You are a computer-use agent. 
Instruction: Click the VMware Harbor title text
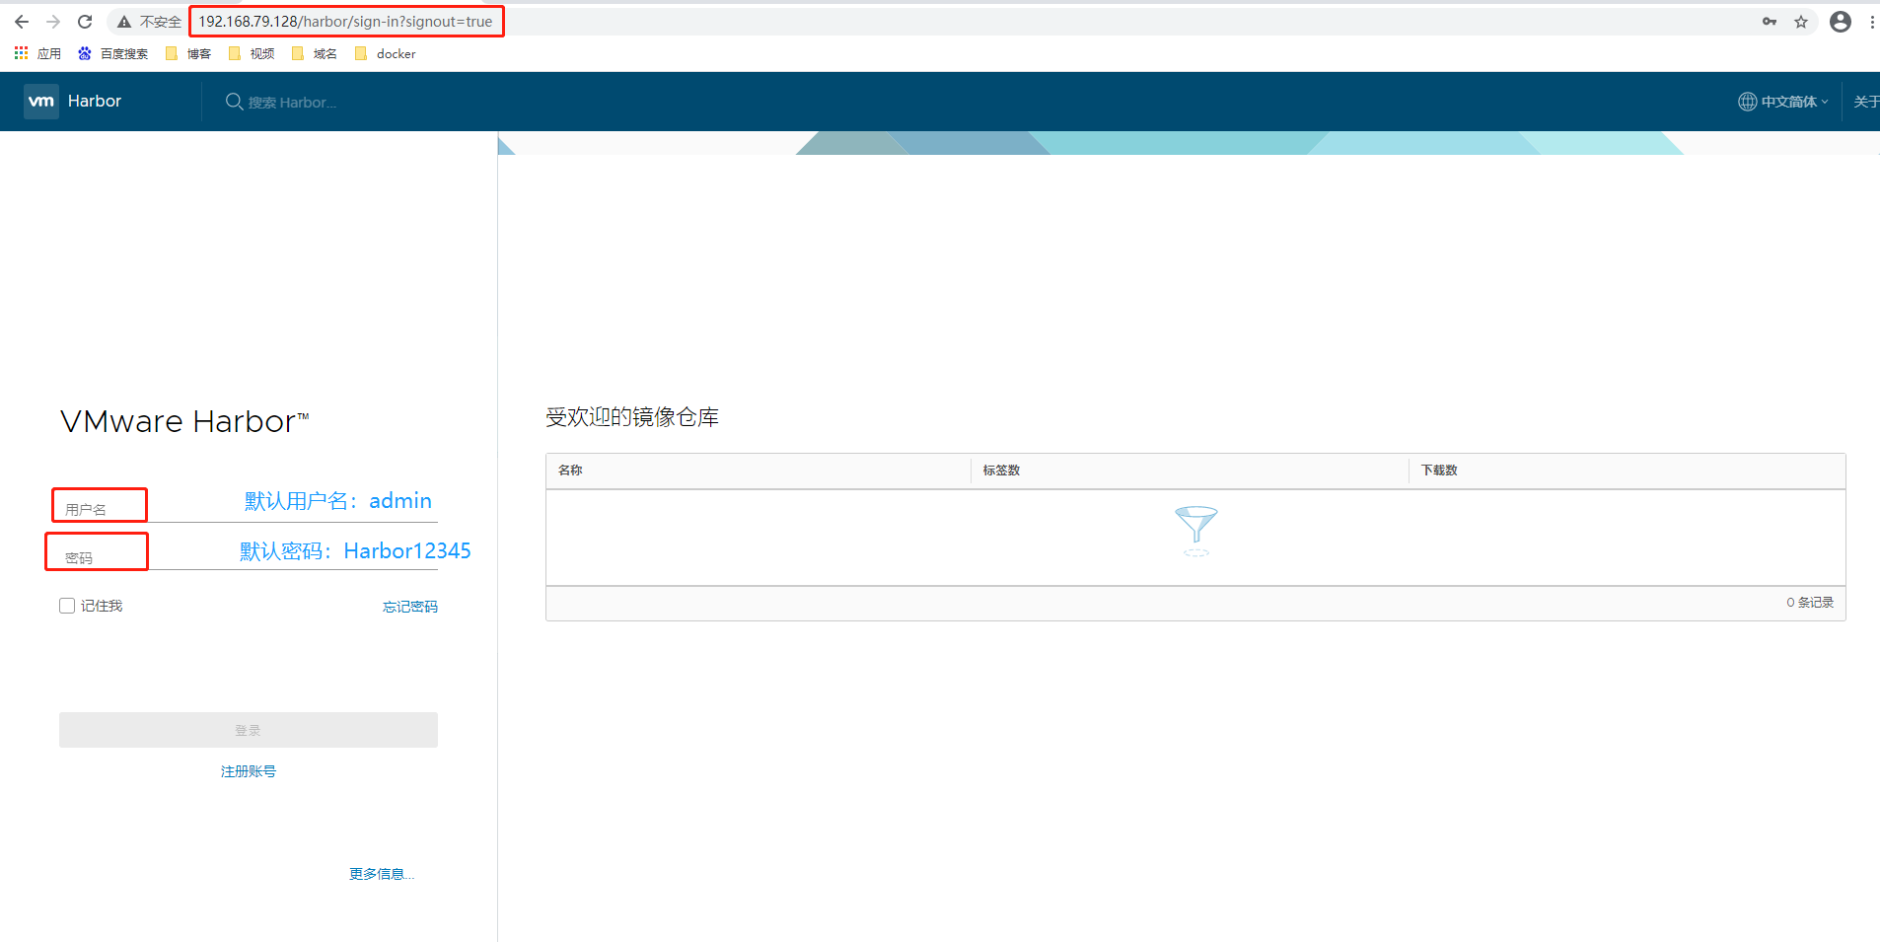(184, 422)
